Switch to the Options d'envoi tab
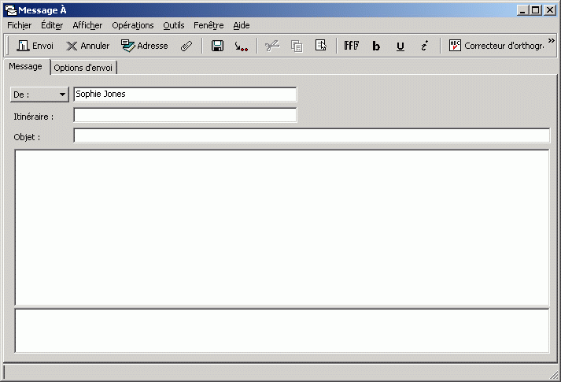Image resolution: width=561 pixels, height=382 pixels. [x=83, y=68]
